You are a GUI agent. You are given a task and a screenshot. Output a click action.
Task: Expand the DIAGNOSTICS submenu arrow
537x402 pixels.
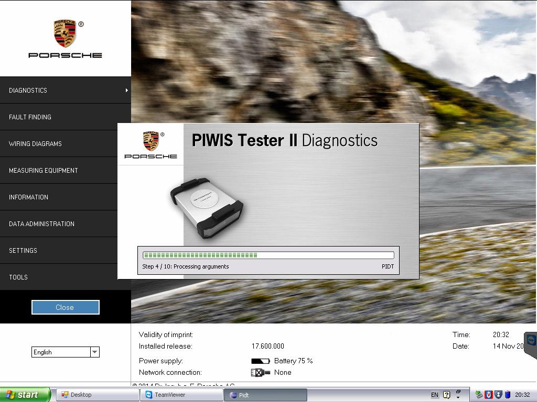coord(127,90)
